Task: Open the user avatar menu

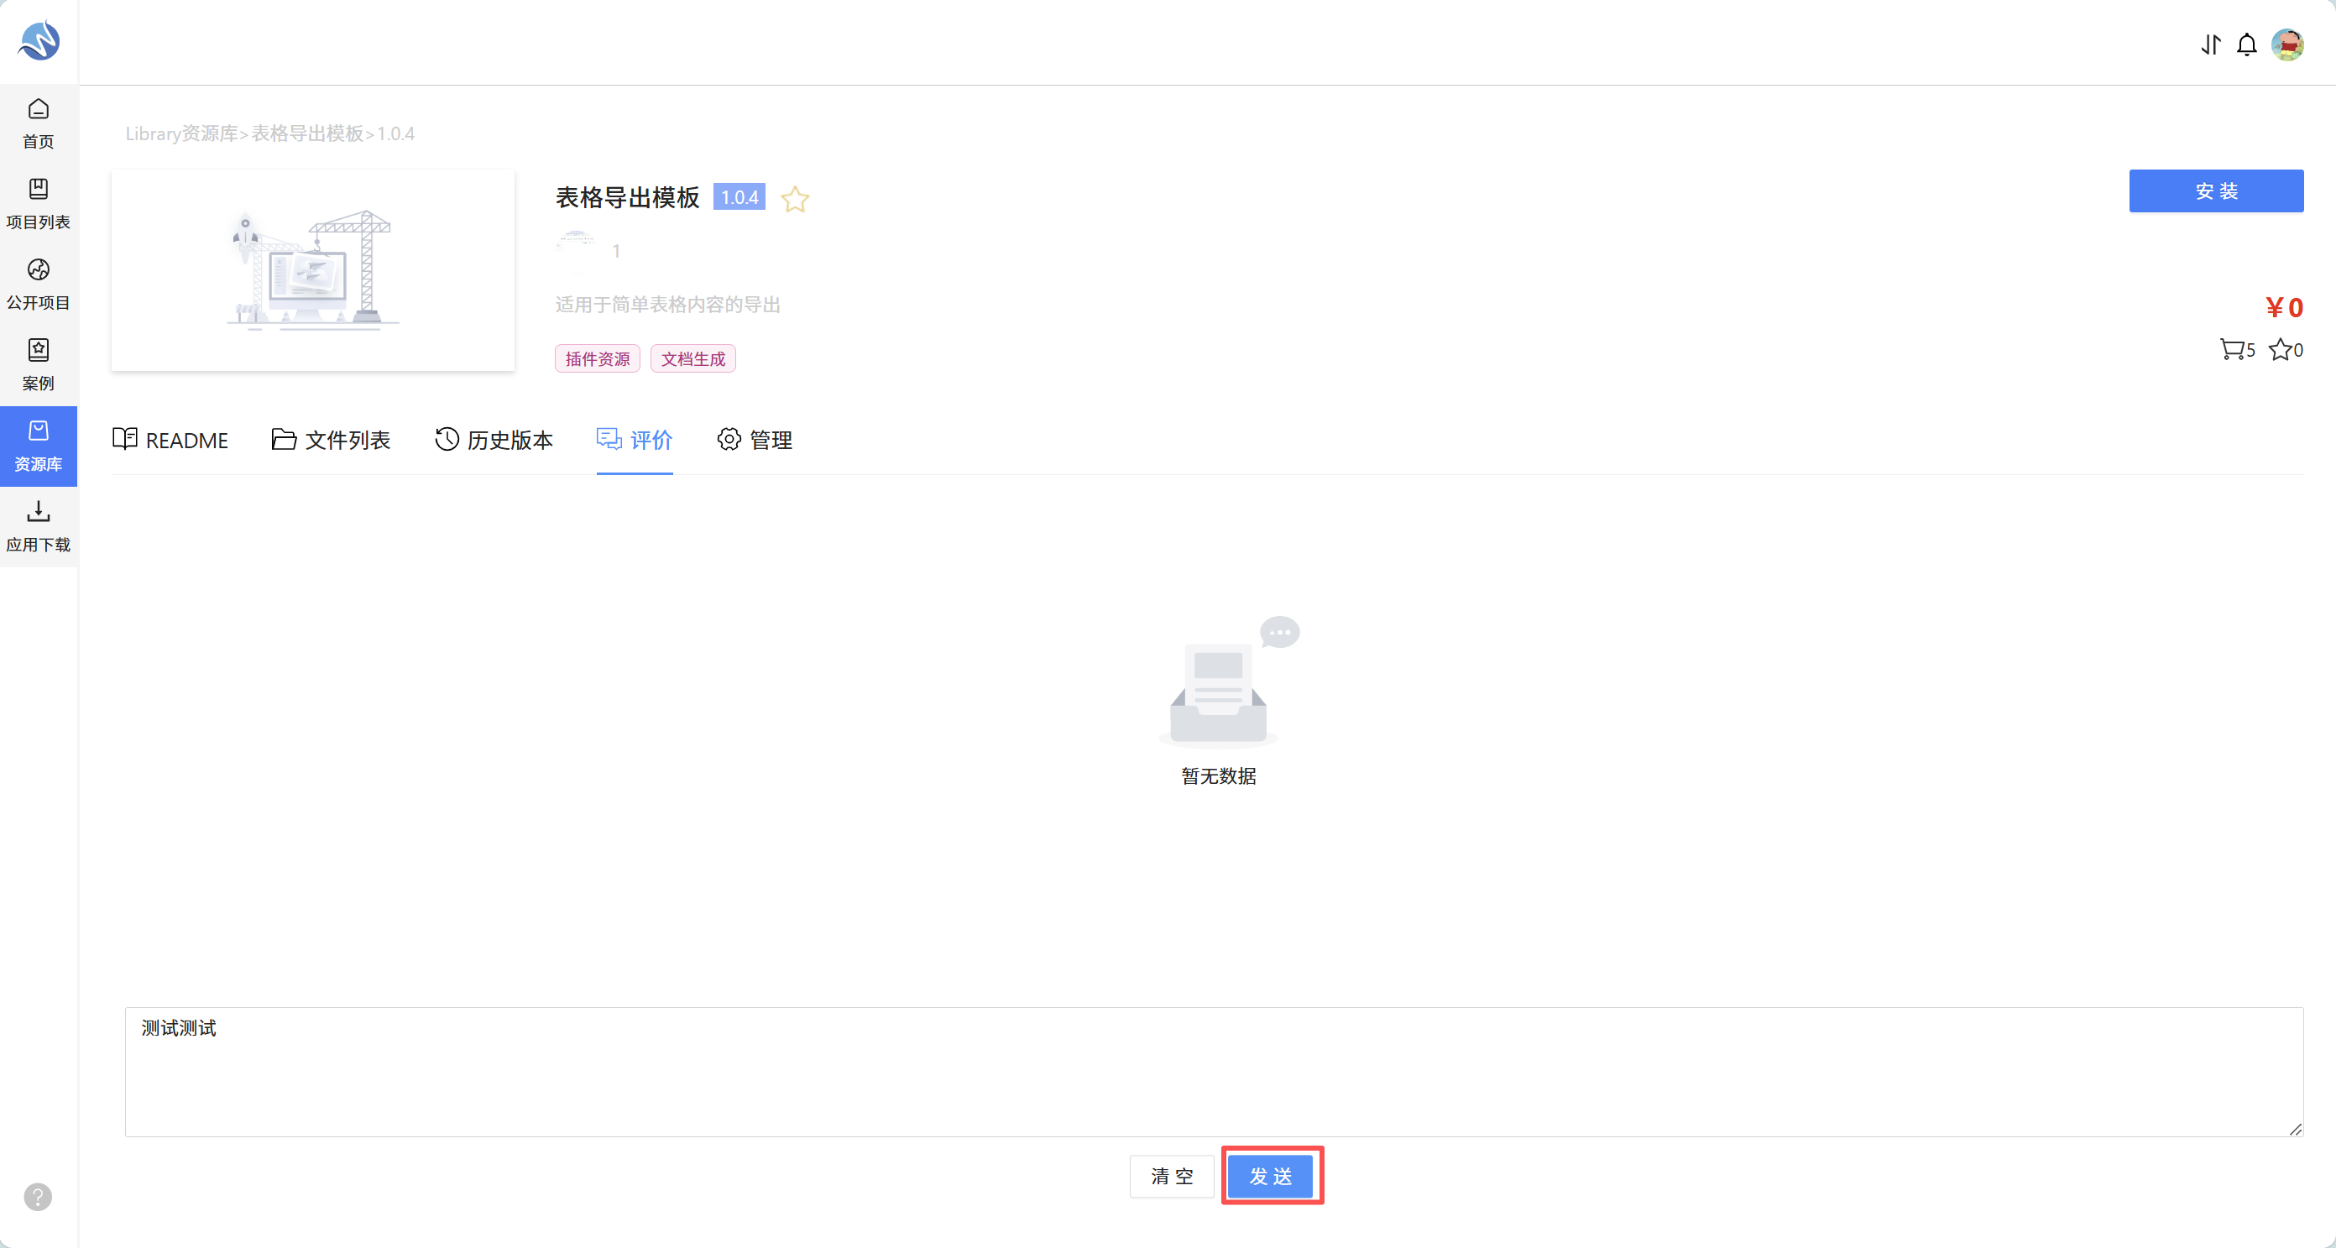Action: 2287,44
